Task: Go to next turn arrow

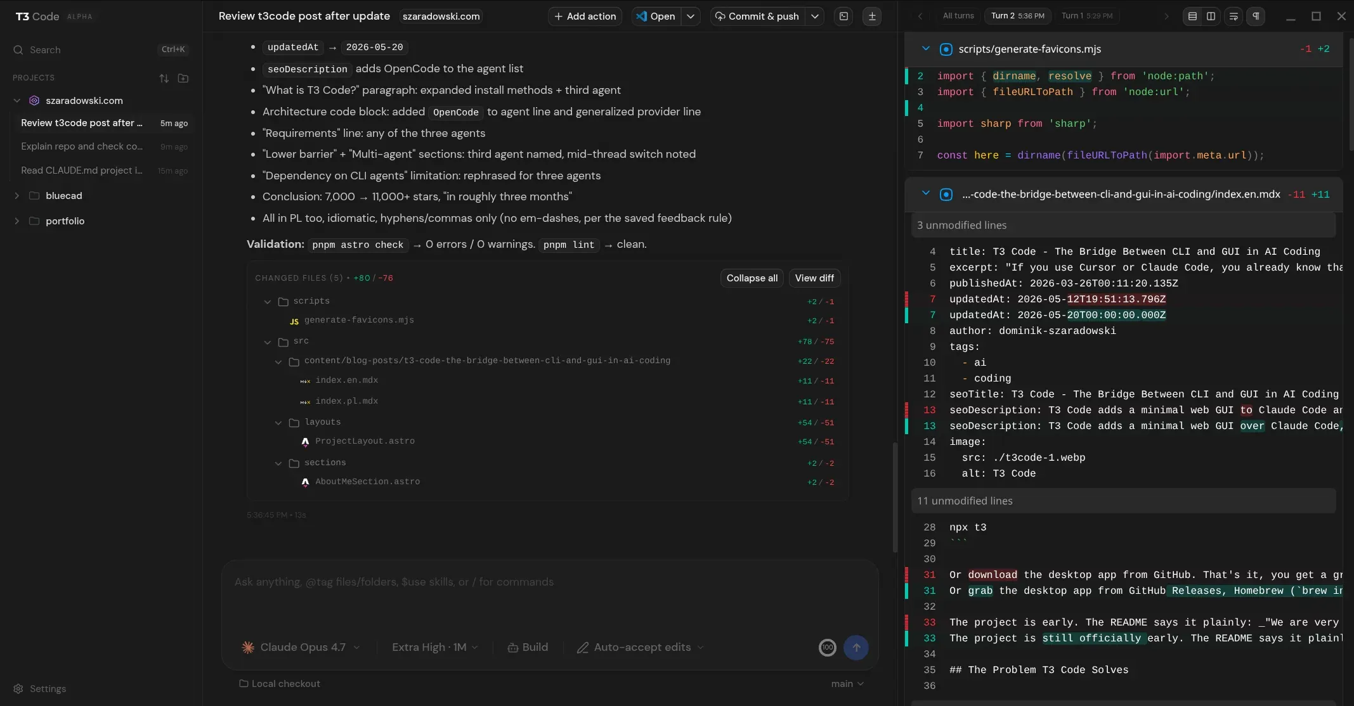Action: click(1166, 16)
